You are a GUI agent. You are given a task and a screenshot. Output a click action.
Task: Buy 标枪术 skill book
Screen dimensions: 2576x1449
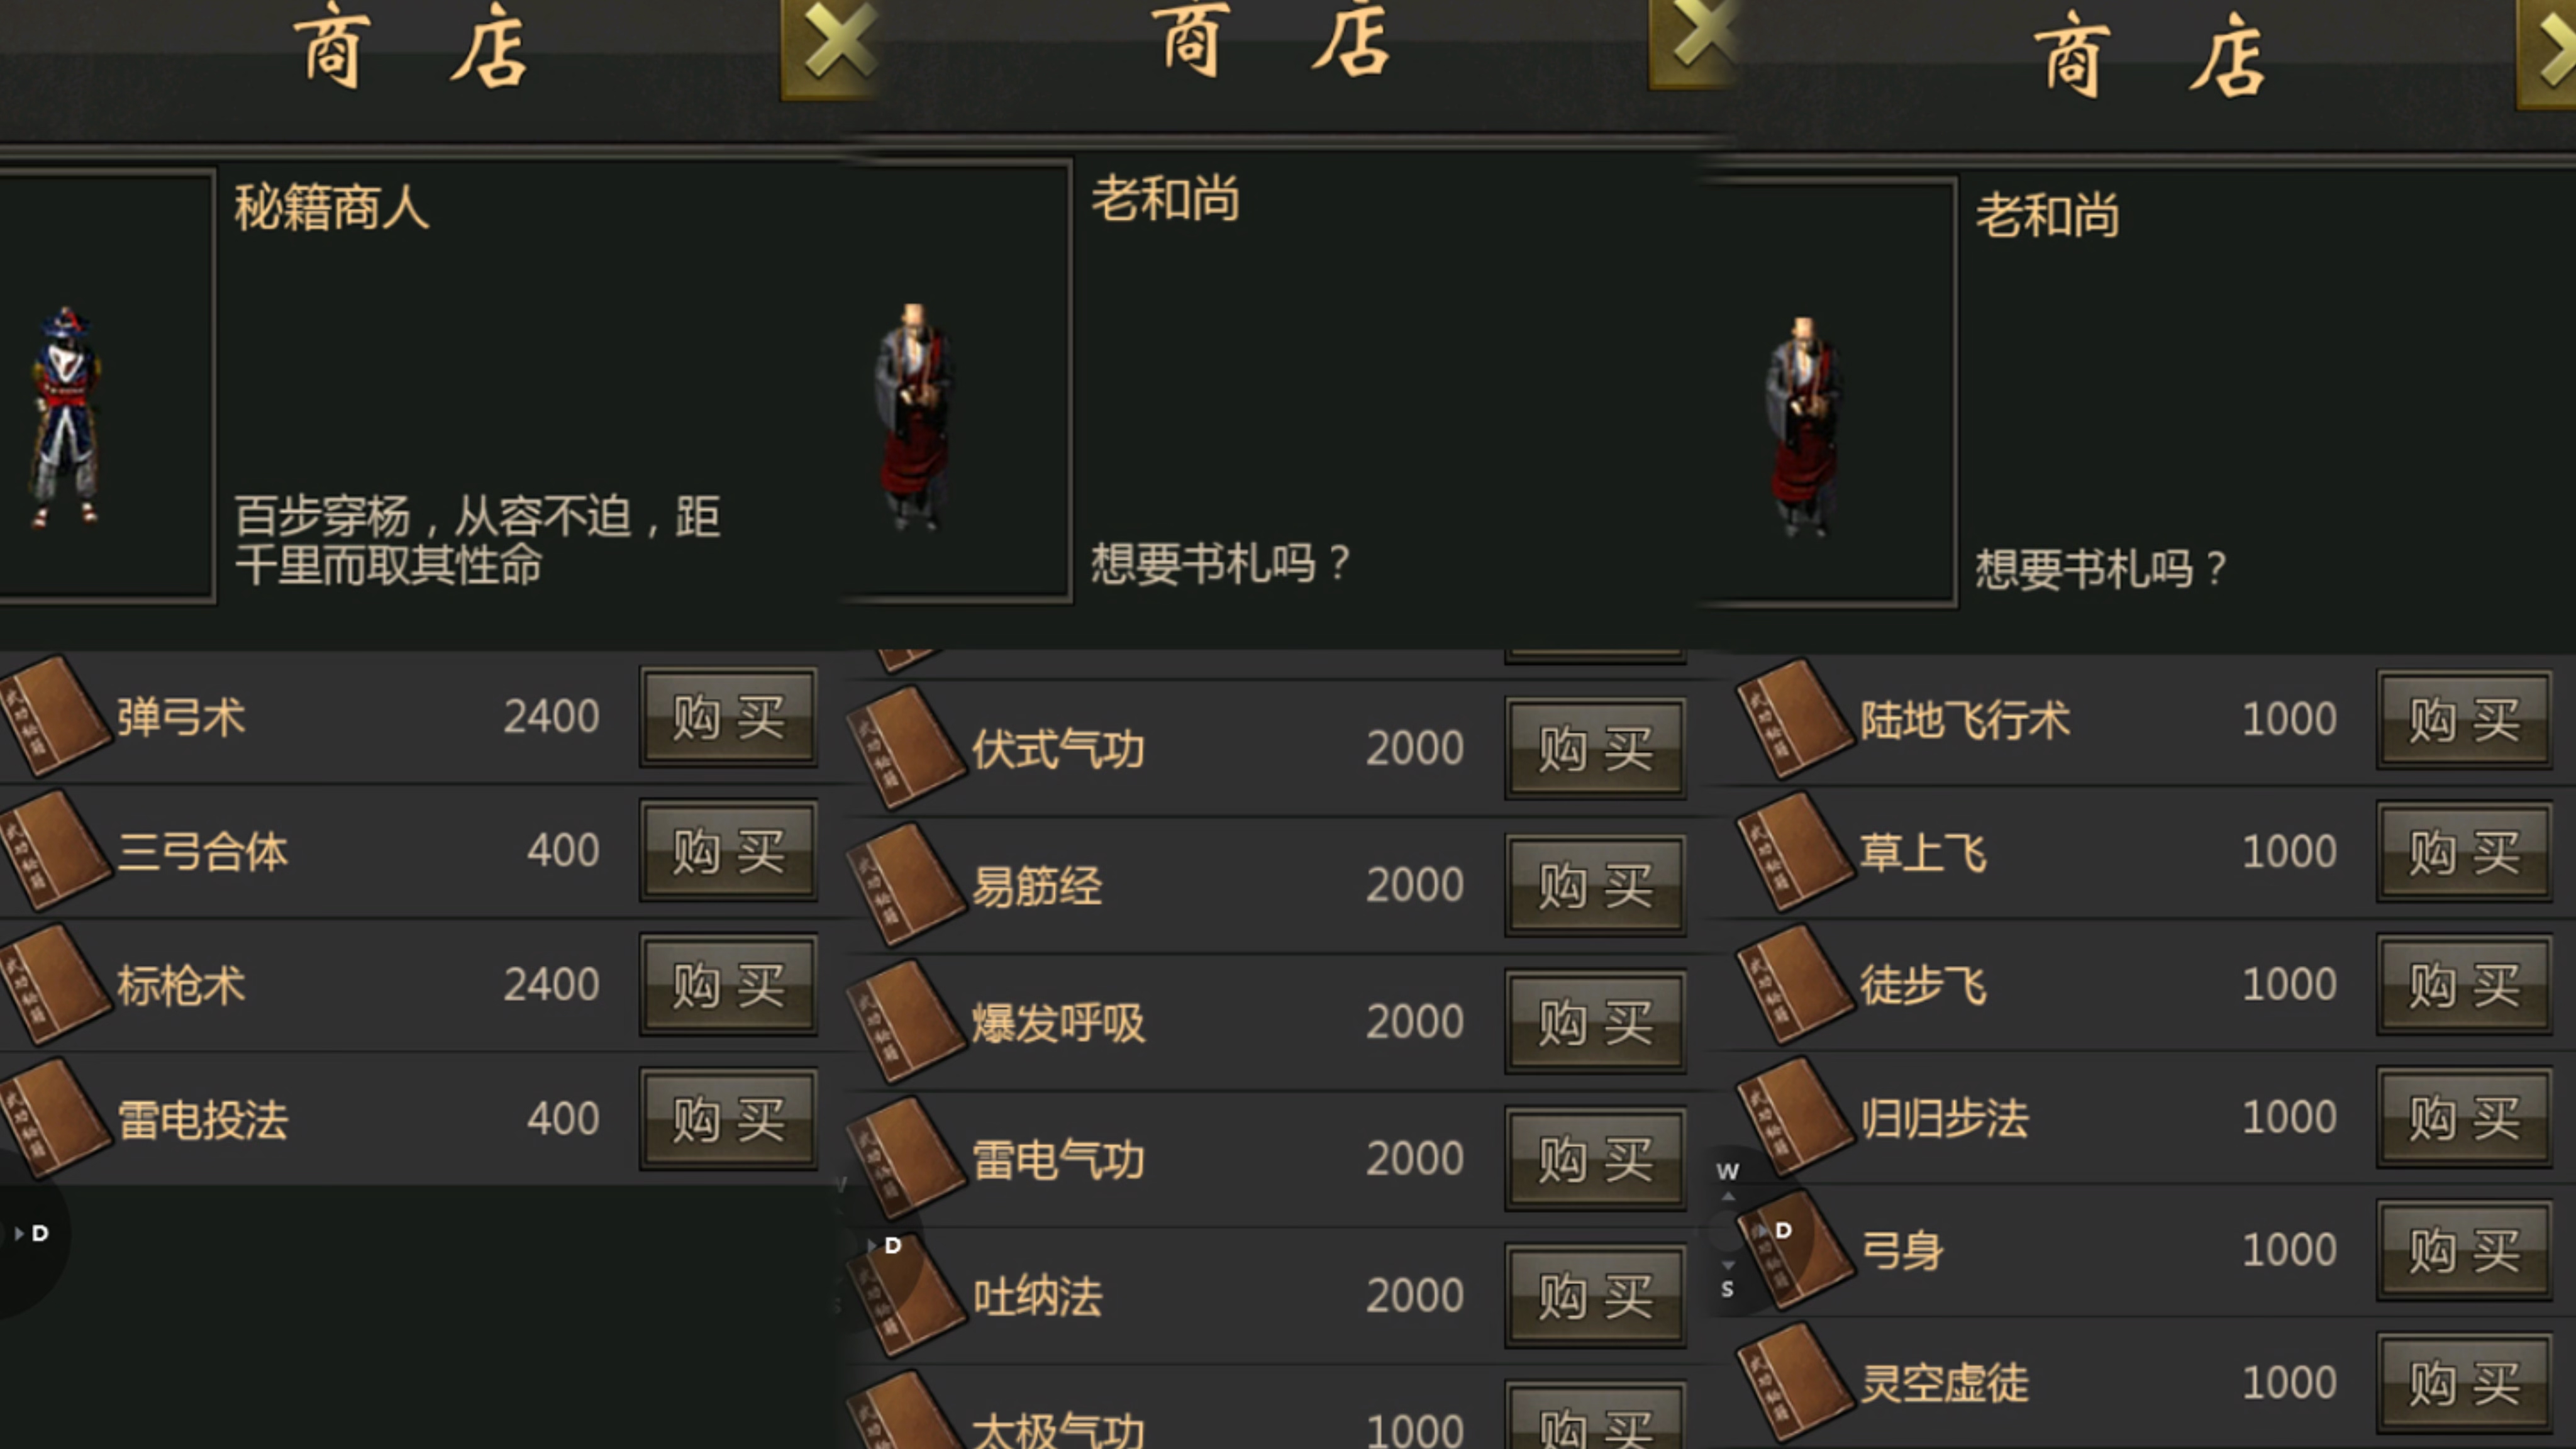[x=728, y=985]
